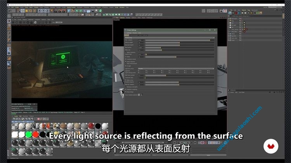Screen dimensions: 291x163
Task: Click the Render View icon
Action: (x=56, y=11)
